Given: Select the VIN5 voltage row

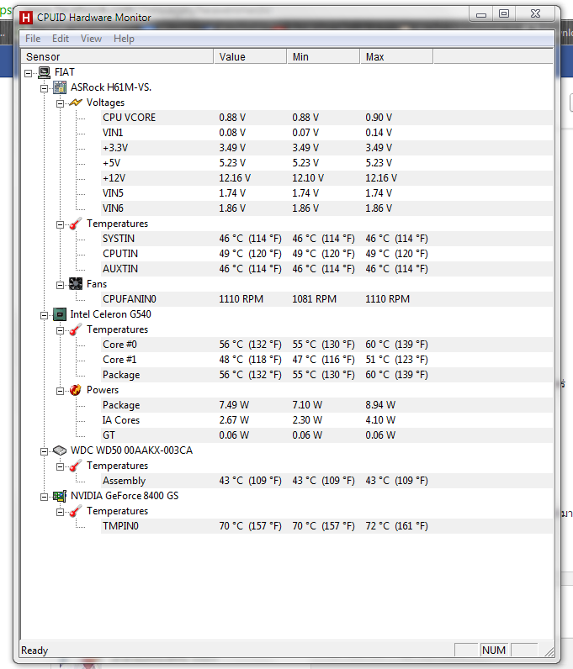Looking at the screenshot, I should (x=326, y=193).
